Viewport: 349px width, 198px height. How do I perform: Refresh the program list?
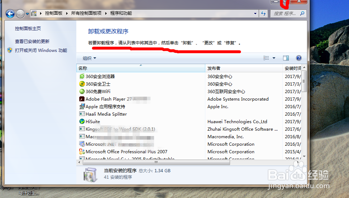coord(263,14)
